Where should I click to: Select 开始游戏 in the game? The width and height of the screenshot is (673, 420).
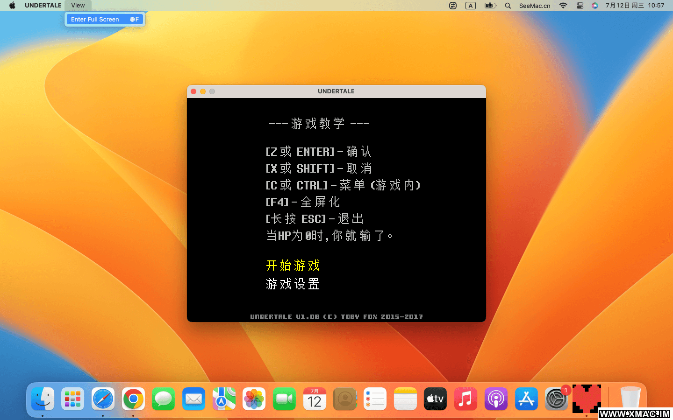pos(293,266)
